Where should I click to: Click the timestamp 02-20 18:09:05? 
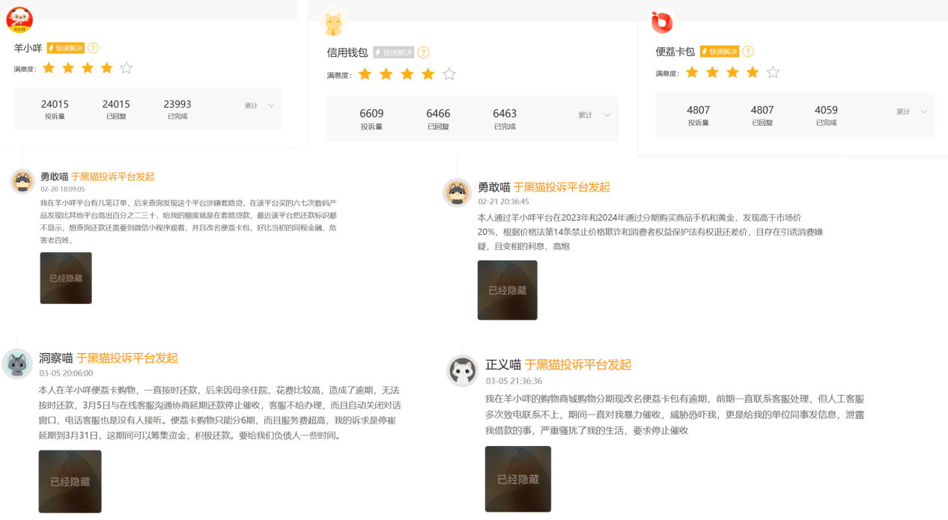tap(62, 189)
